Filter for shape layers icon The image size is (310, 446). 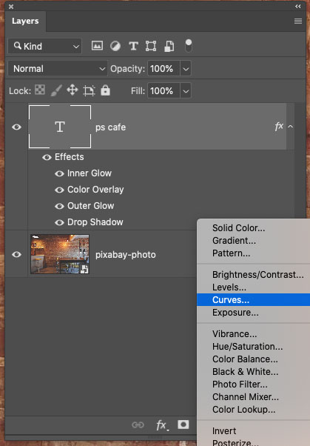[151, 46]
